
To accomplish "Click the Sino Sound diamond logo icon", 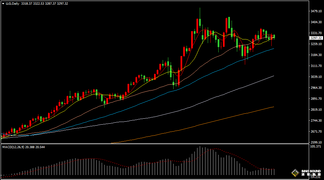I will coord(295,173).
